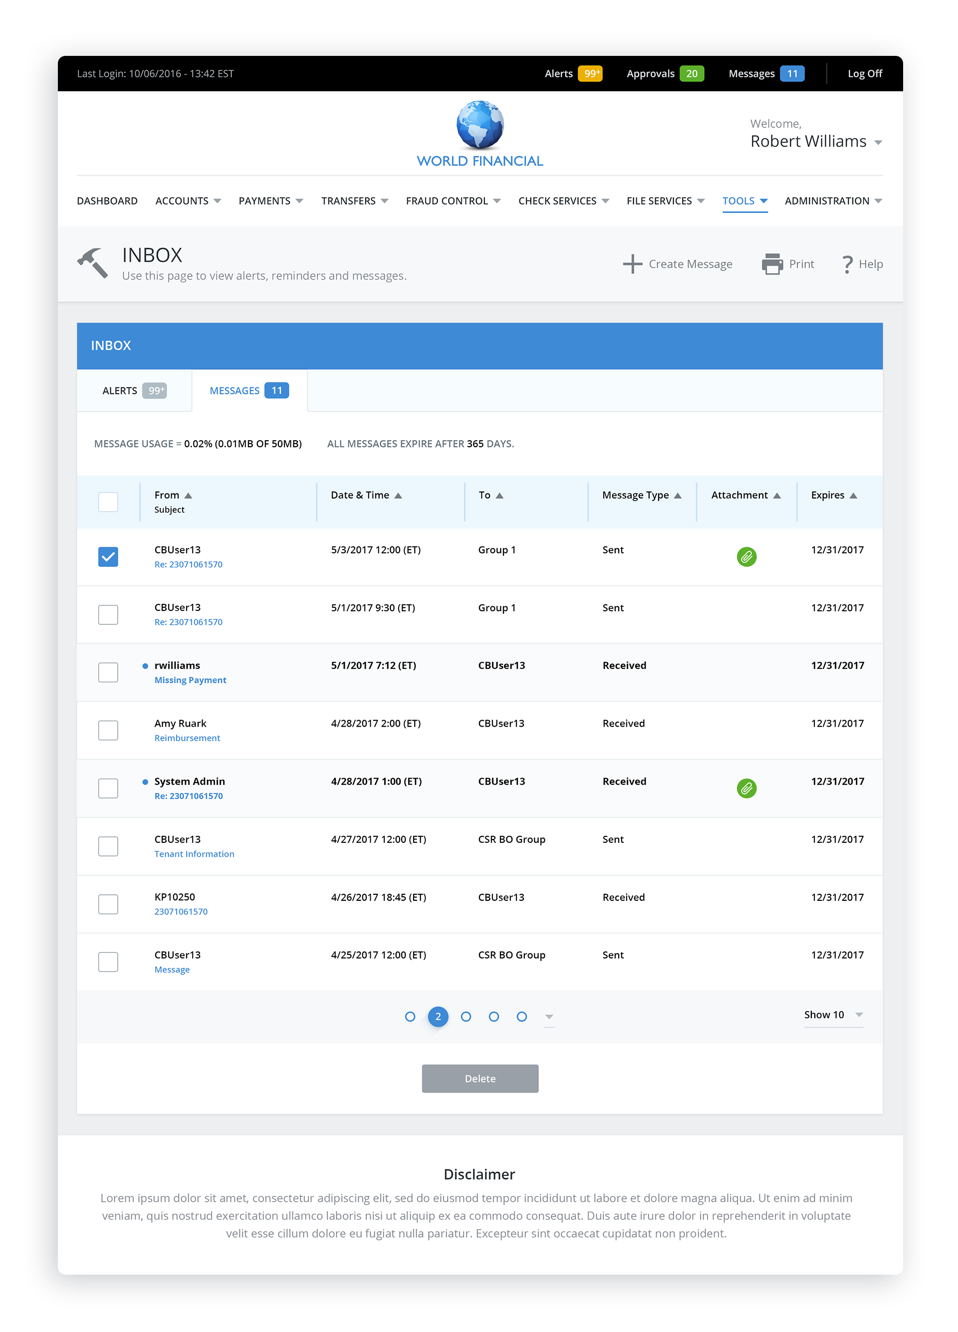Open the pagination more-pages dropdown arrow

[x=548, y=1016]
